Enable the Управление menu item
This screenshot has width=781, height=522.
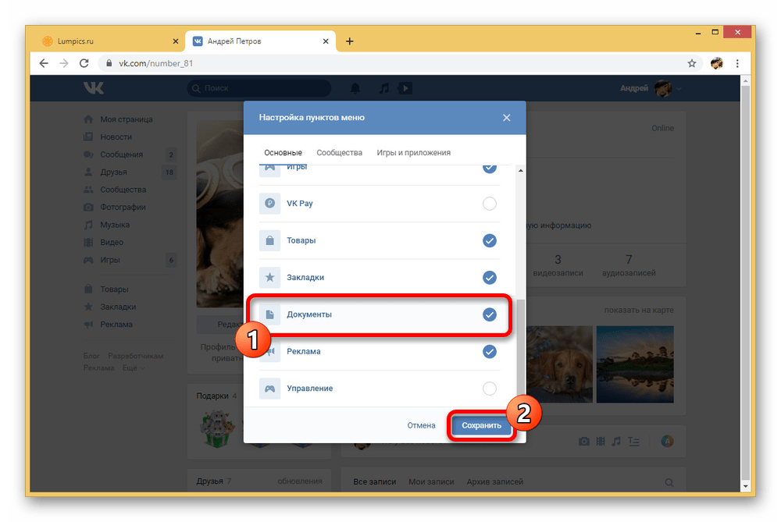(x=490, y=388)
